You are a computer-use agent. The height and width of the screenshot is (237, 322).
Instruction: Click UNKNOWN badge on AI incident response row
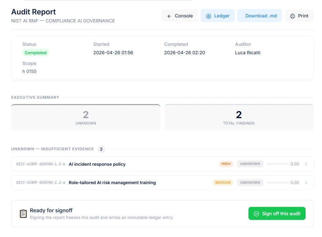pos(250,164)
